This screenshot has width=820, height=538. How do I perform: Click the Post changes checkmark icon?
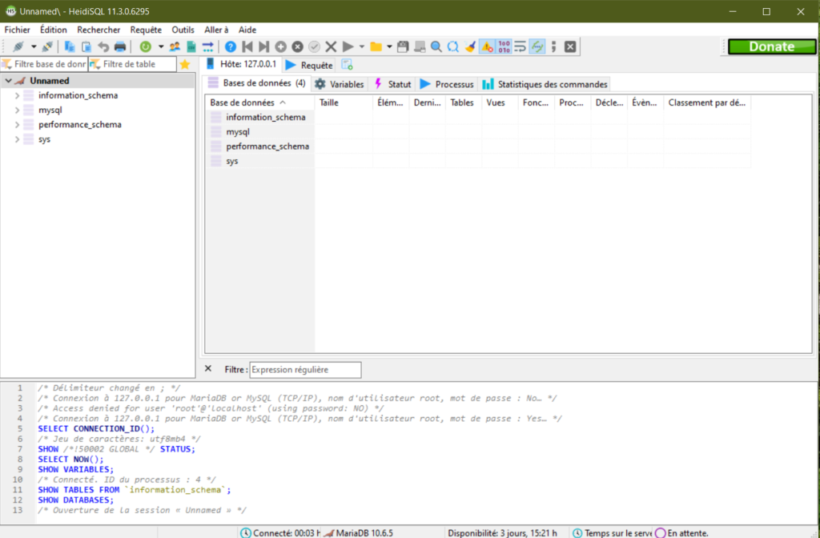click(x=314, y=46)
